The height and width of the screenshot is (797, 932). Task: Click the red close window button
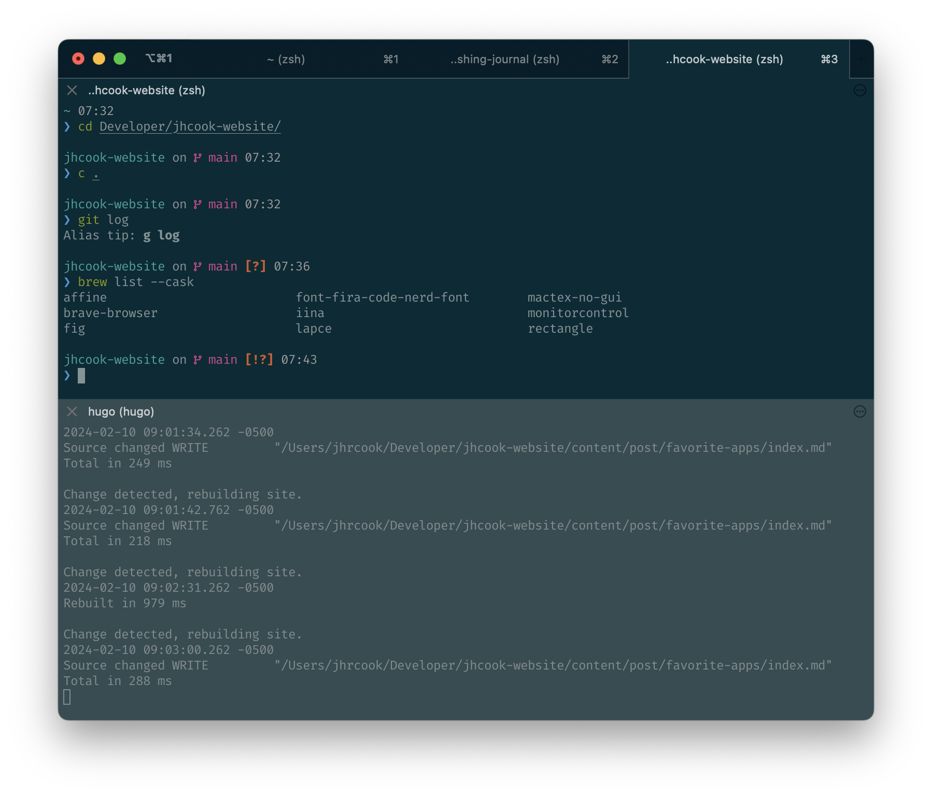(x=78, y=59)
